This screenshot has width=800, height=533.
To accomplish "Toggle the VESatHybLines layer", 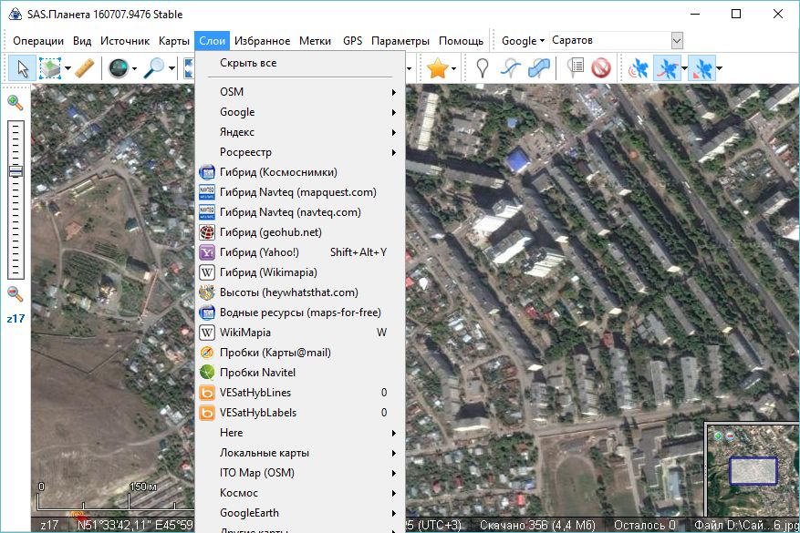I will point(300,393).
